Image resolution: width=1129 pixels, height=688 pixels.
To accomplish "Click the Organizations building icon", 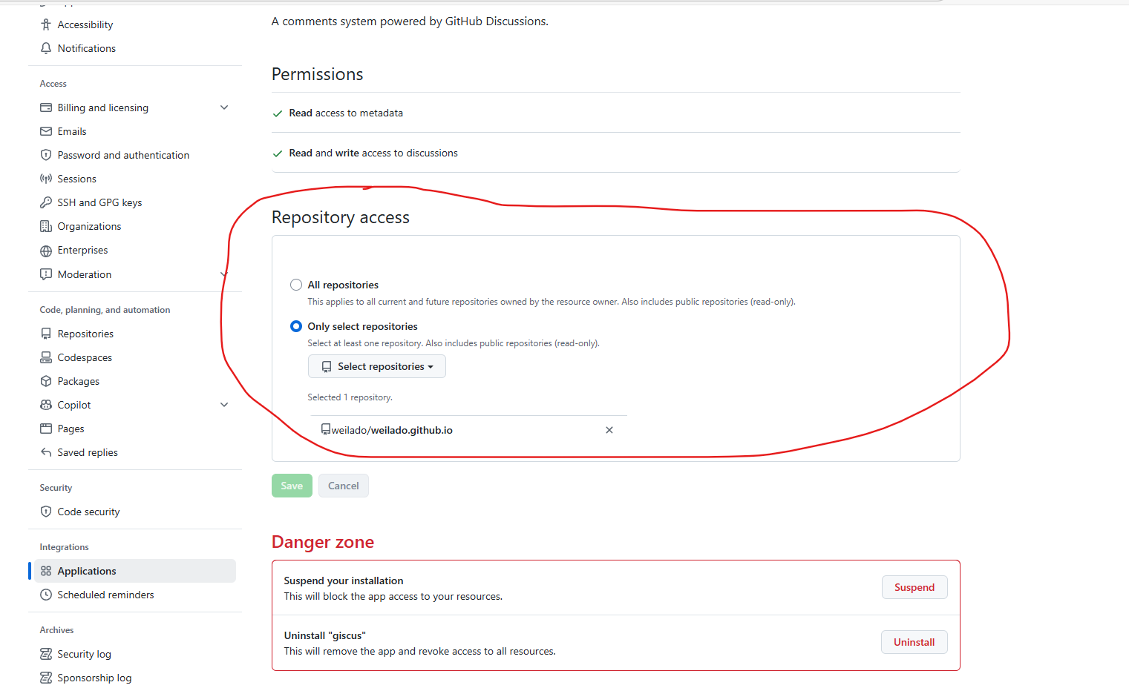I will click(46, 226).
